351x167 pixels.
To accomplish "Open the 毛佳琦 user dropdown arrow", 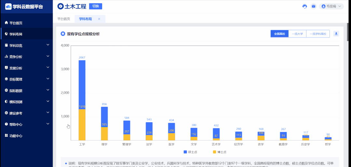I will click(x=340, y=6).
